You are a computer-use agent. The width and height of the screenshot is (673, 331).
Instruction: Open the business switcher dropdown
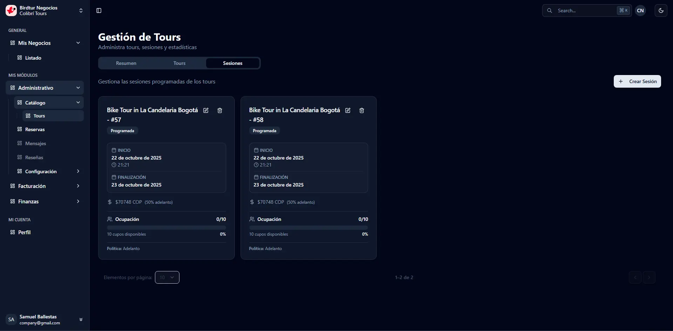(81, 11)
